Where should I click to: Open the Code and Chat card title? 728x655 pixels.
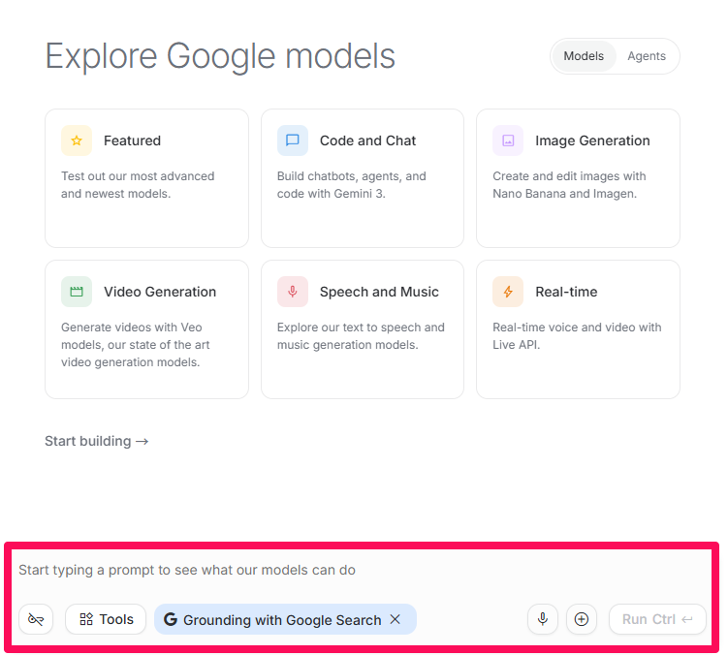point(367,140)
